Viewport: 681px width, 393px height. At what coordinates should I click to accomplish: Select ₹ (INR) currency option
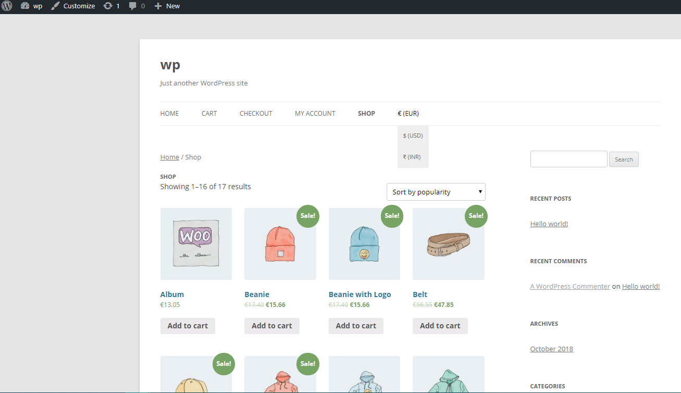point(413,157)
